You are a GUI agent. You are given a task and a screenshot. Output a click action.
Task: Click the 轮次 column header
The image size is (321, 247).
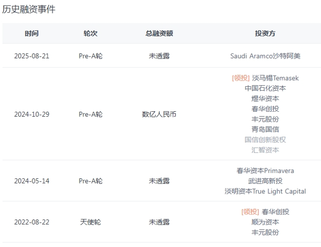pos(90,34)
